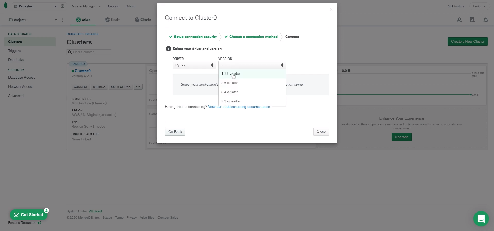The height and width of the screenshot is (231, 494).
Task: Open Triggers in the sidebar
Action: coord(14,51)
